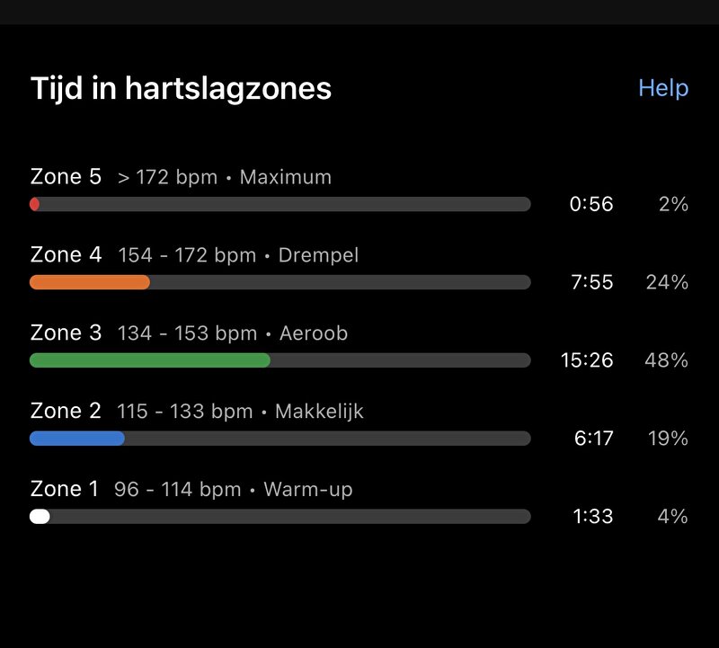Click the '> 172 bpm' Maximum text
Screen dimensions: 719x648
(x=167, y=177)
